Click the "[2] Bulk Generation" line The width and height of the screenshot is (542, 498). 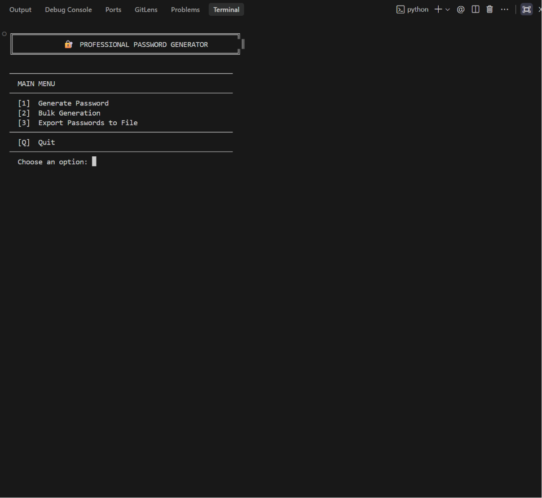(59, 113)
